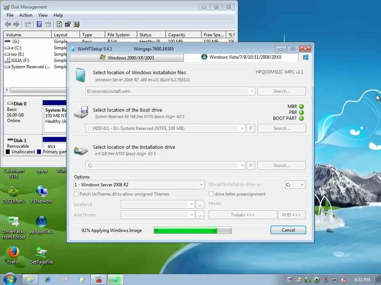Click the Add Drivers browse (...) button
The height and width of the screenshot is (285, 381).
pos(200,215)
